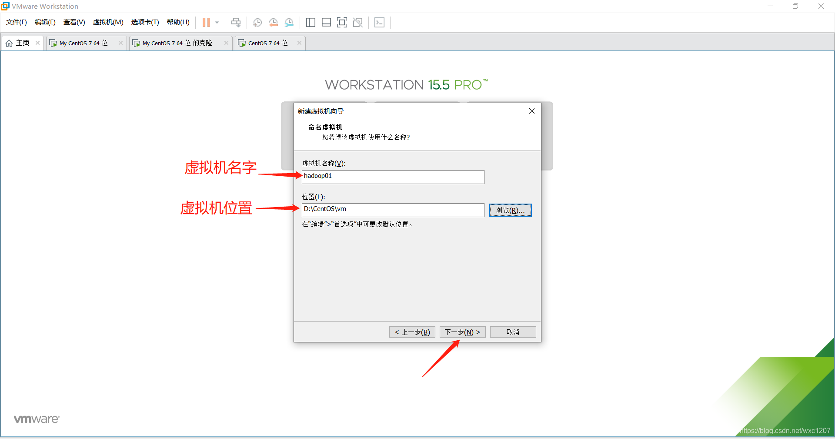Enter full screen mode icon
The width and height of the screenshot is (835, 439).
[x=342, y=23]
